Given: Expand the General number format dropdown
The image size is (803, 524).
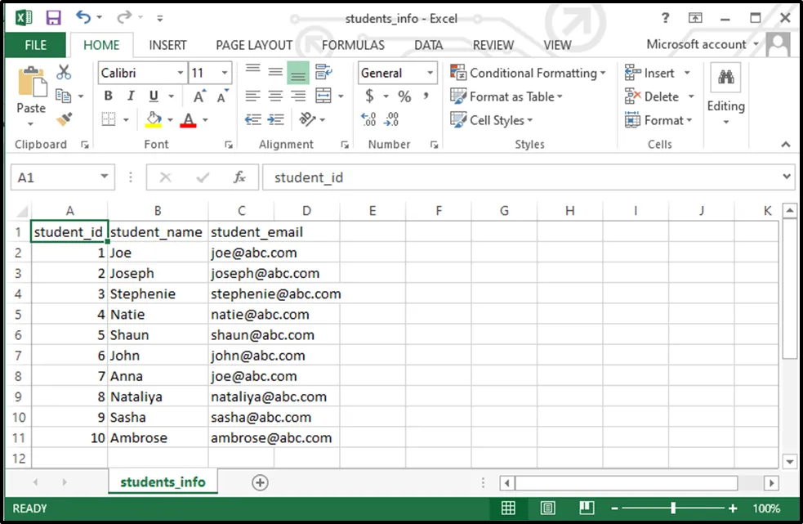Looking at the screenshot, I should click(x=430, y=73).
